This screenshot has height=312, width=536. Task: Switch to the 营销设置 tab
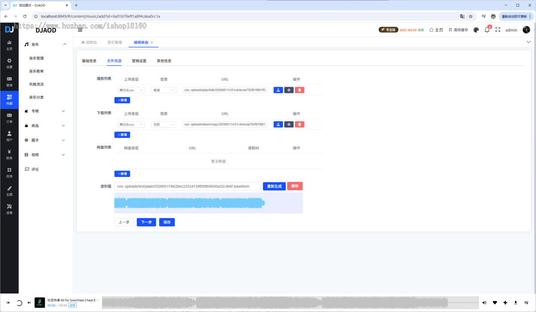click(139, 61)
